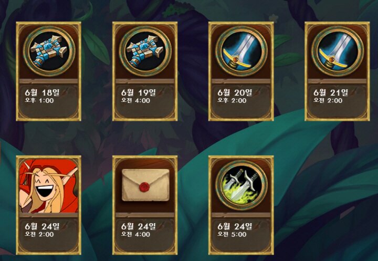Select 오전 4:00 under the 6월 19일 date
Screen dimensions: 378x261
pos(135,101)
